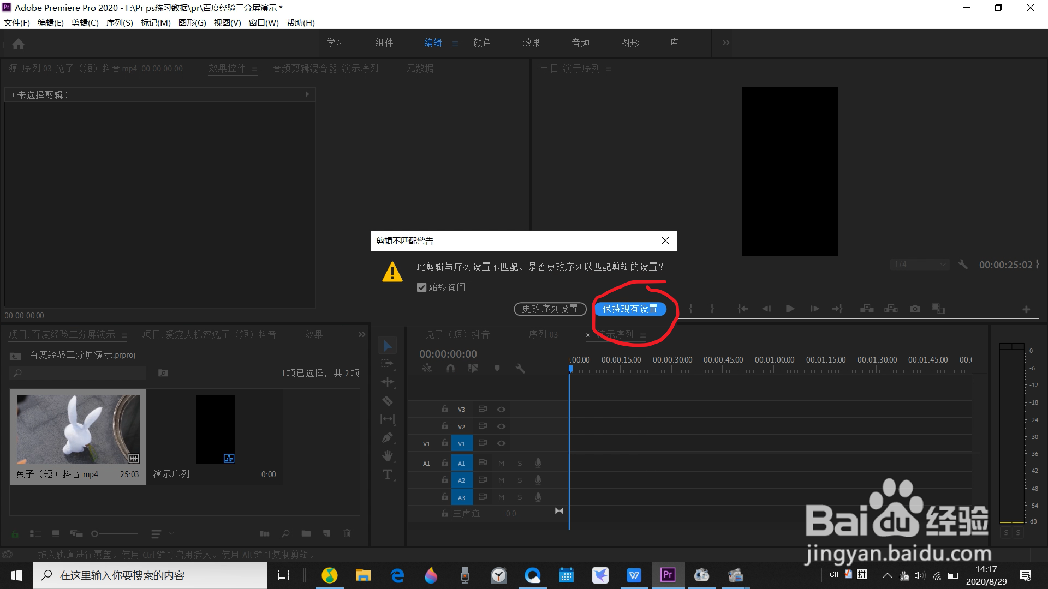Click the Home icon
The image size is (1048, 589).
(x=18, y=44)
